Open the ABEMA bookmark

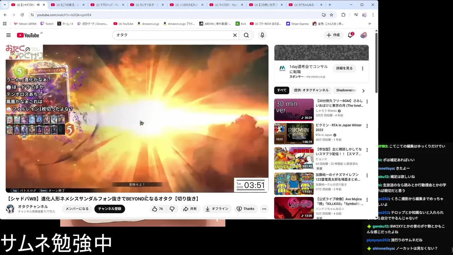(x=215, y=24)
